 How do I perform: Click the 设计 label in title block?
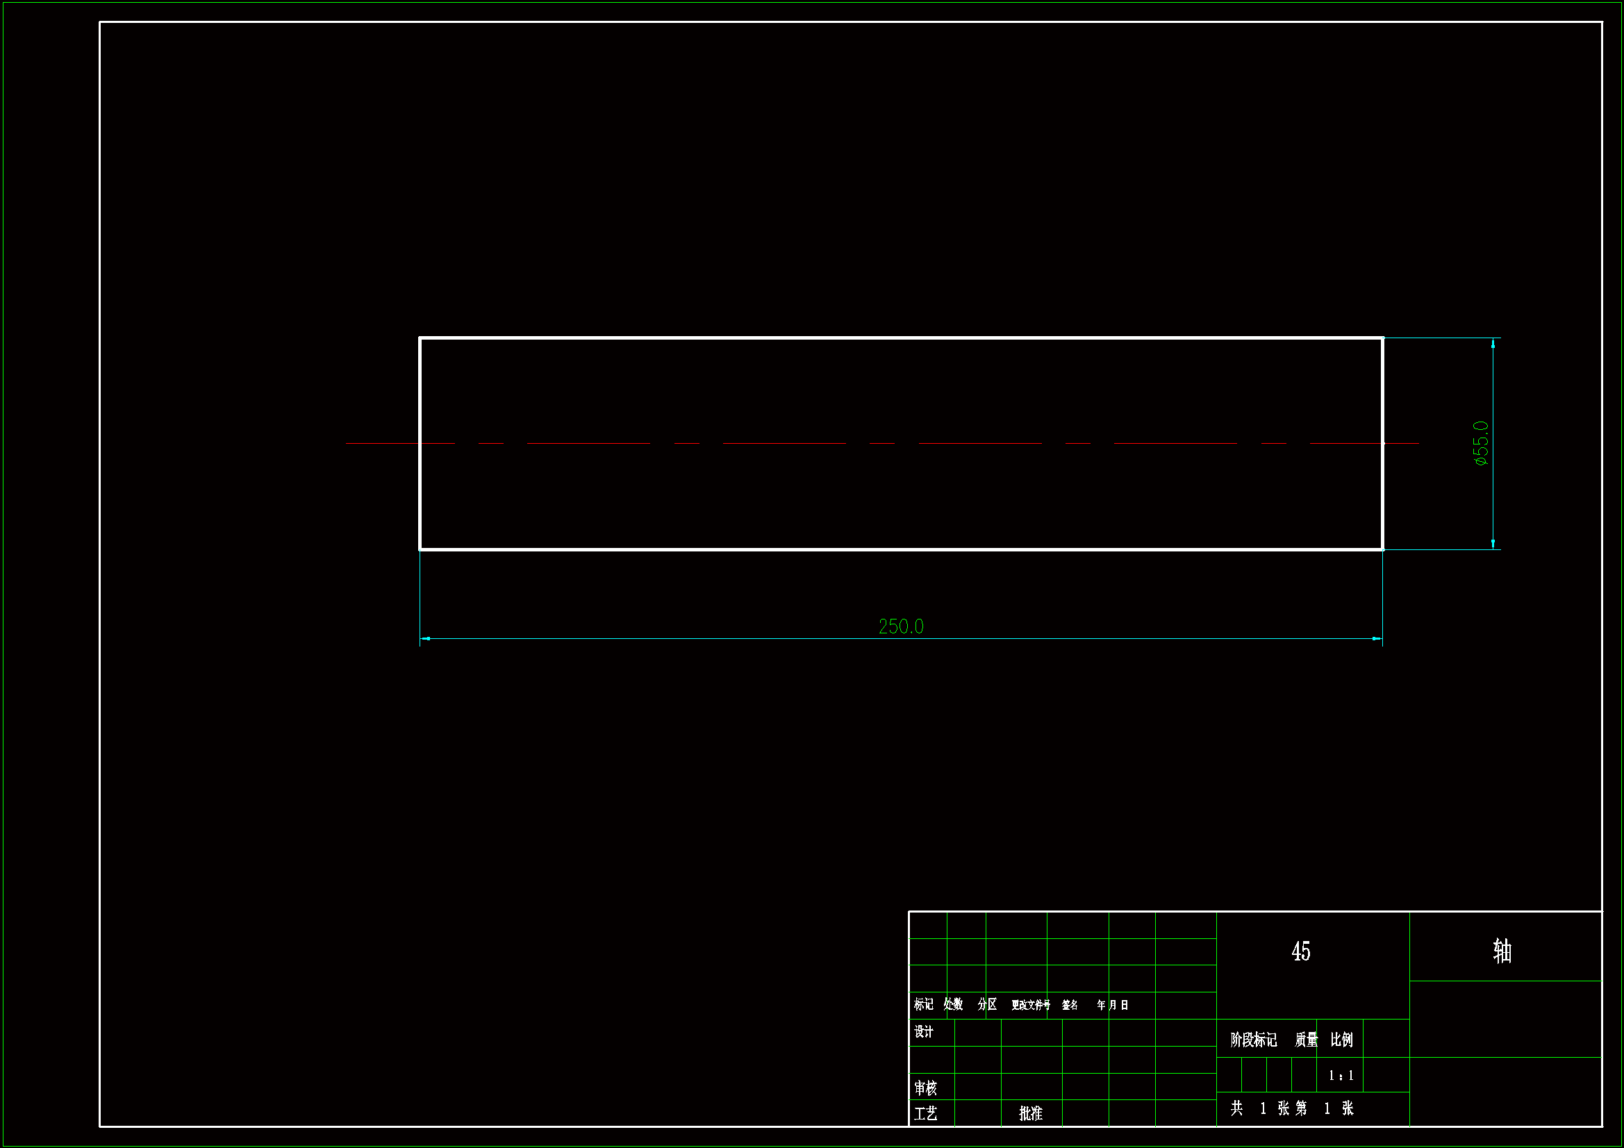click(x=924, y=1032)
